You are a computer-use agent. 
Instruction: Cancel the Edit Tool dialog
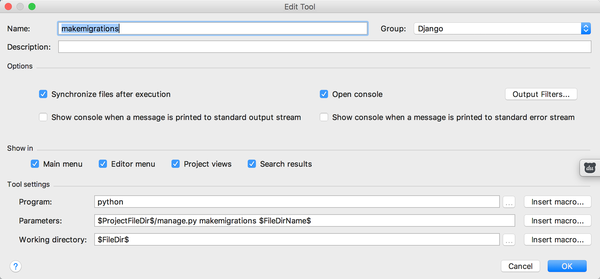520,266
